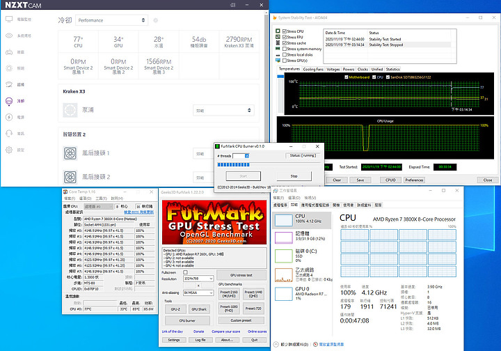
Task: Click the Kraken X3 pump icon
Action: (70, 110)
